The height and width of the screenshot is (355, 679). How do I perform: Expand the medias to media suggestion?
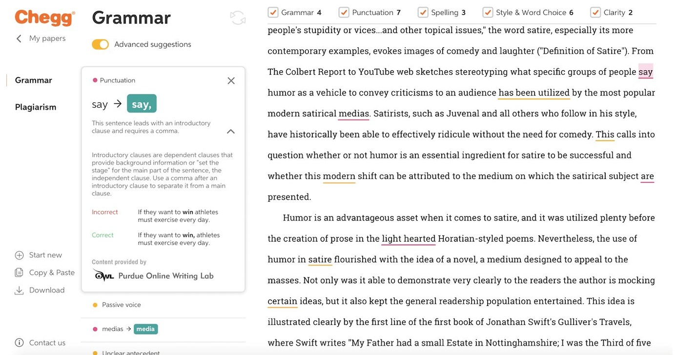coord(164,329)
